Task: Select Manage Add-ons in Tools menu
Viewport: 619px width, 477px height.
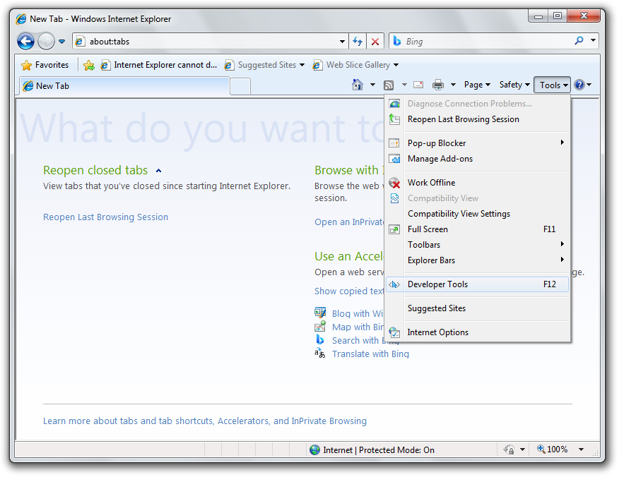Action: point(477,159)
